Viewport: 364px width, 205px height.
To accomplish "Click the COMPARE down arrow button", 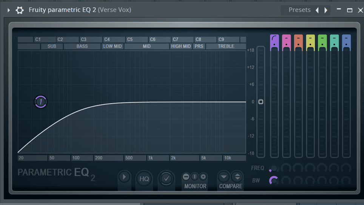I will (224, 177).
